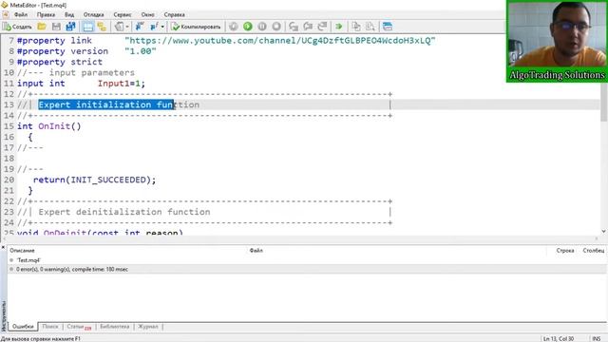
Task: Click 'return(INIT_SUCCEEDED);' on line 20
Action: [94, 180]
